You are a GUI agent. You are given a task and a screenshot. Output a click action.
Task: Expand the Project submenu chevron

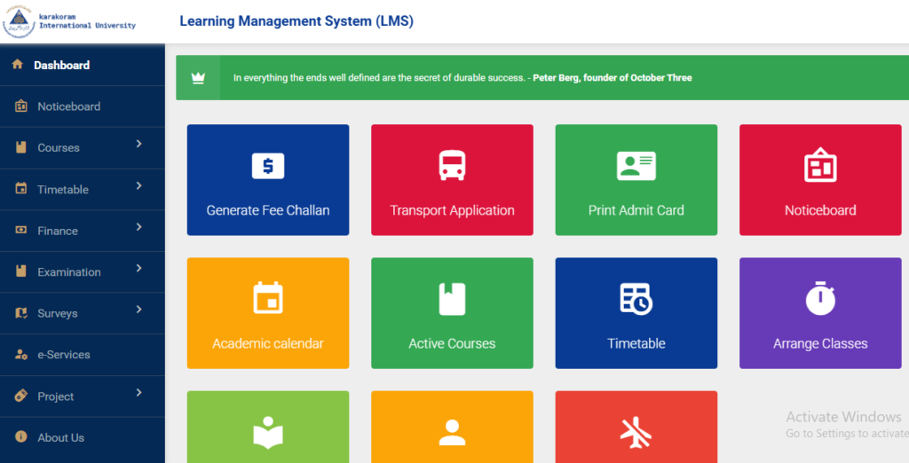click(139, 392)
